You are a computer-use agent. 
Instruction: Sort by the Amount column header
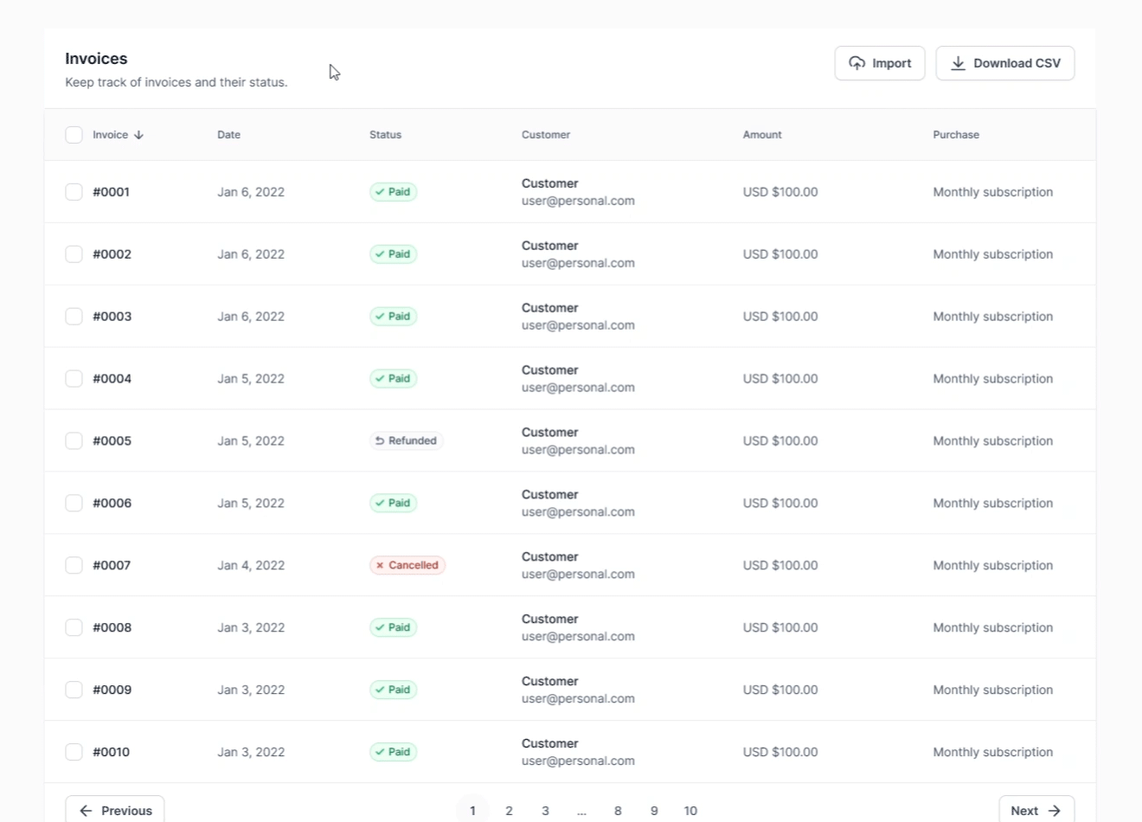tap(761, 135)
